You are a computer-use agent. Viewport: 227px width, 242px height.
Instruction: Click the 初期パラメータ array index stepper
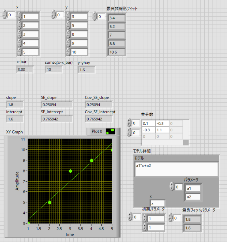(130, 217)
